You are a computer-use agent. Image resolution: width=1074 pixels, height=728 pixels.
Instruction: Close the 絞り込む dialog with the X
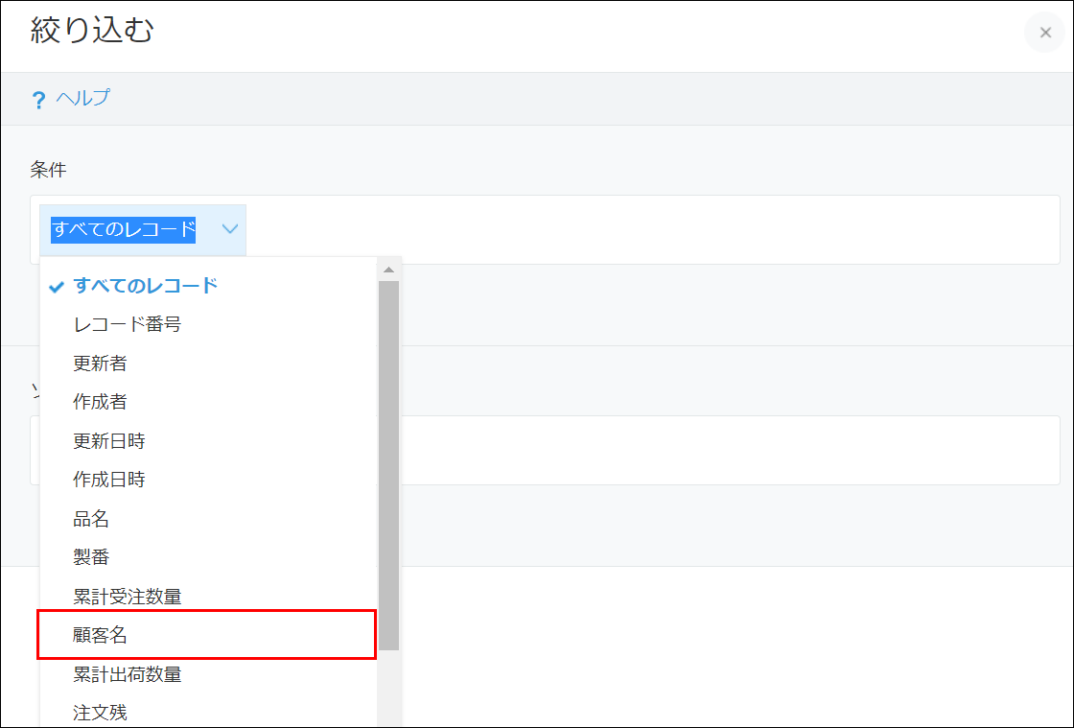click(x=1045, y=33)
